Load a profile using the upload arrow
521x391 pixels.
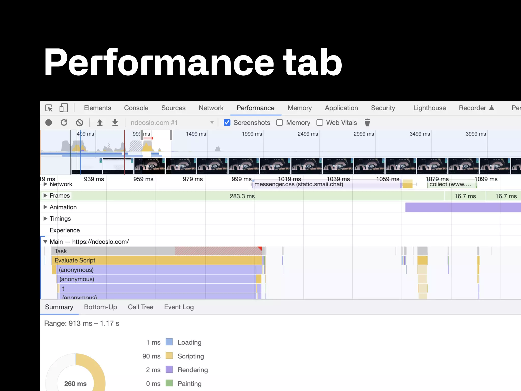pos(99,123)
